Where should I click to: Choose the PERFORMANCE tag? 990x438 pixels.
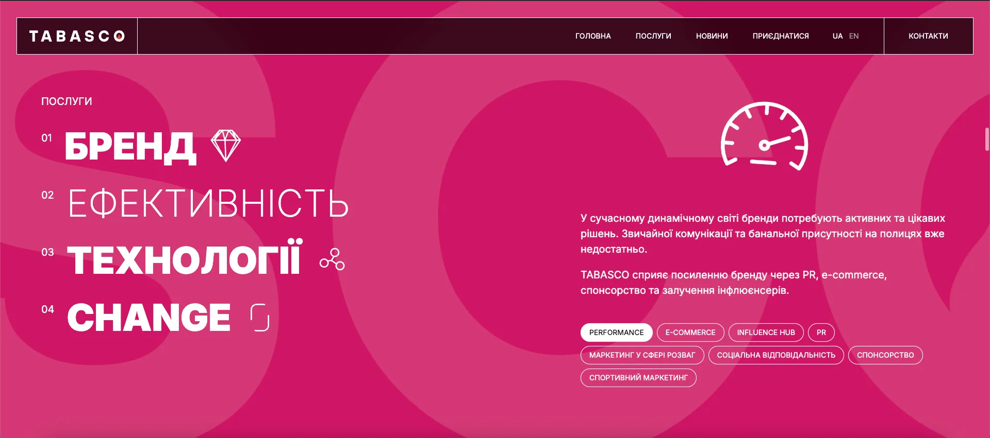[x=617, y=332]
